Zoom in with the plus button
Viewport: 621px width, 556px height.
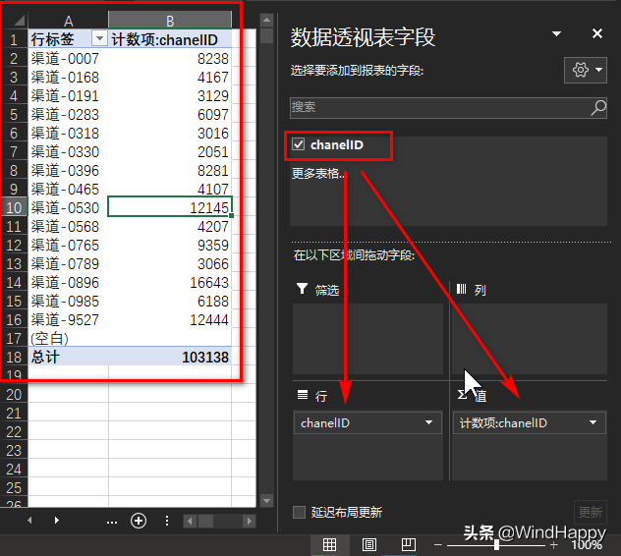[x=554, y=545]
